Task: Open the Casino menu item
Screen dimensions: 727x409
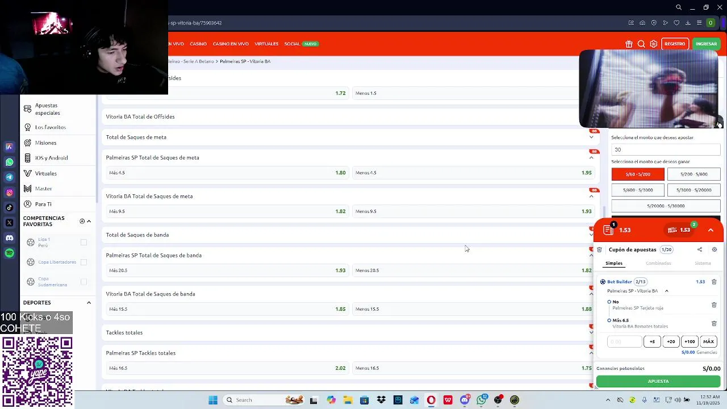Action: [198, 44]
